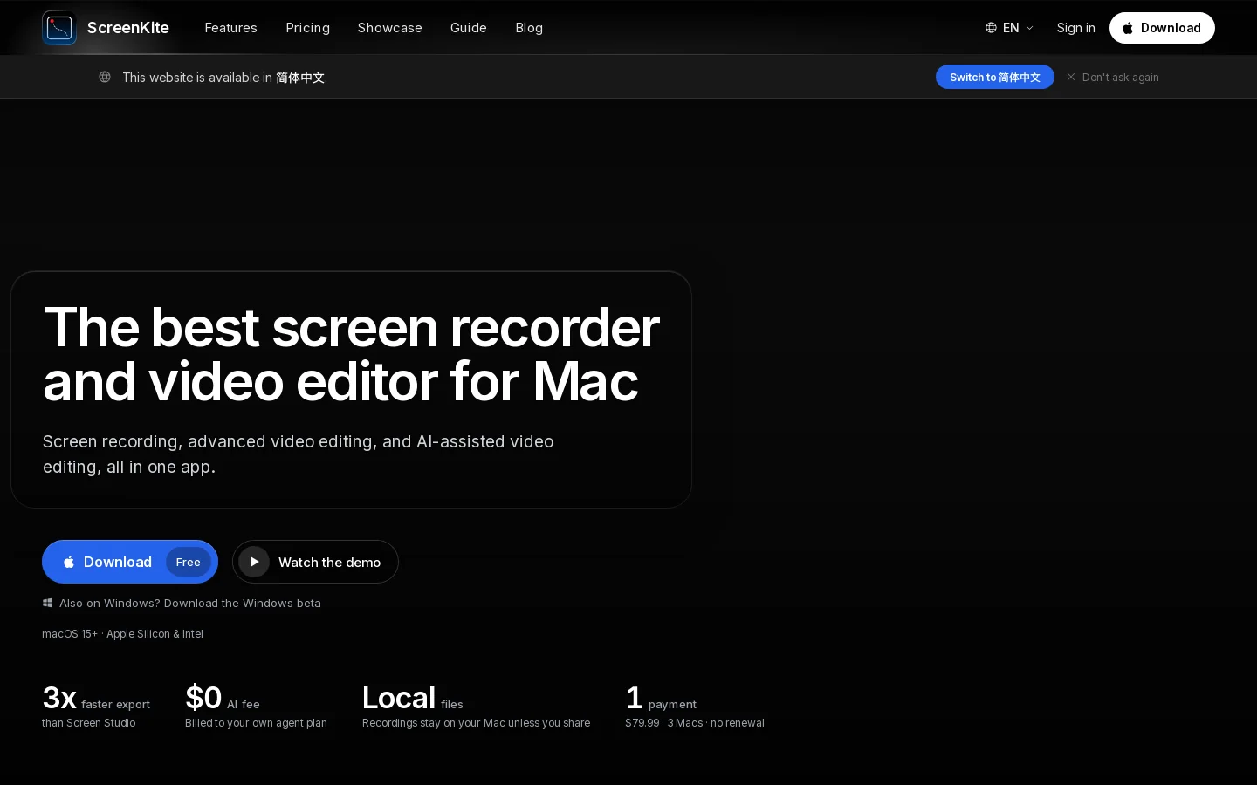Select Don't ask again
The width and height of the screenshot is (1257, 785).
pos(1120,78)
